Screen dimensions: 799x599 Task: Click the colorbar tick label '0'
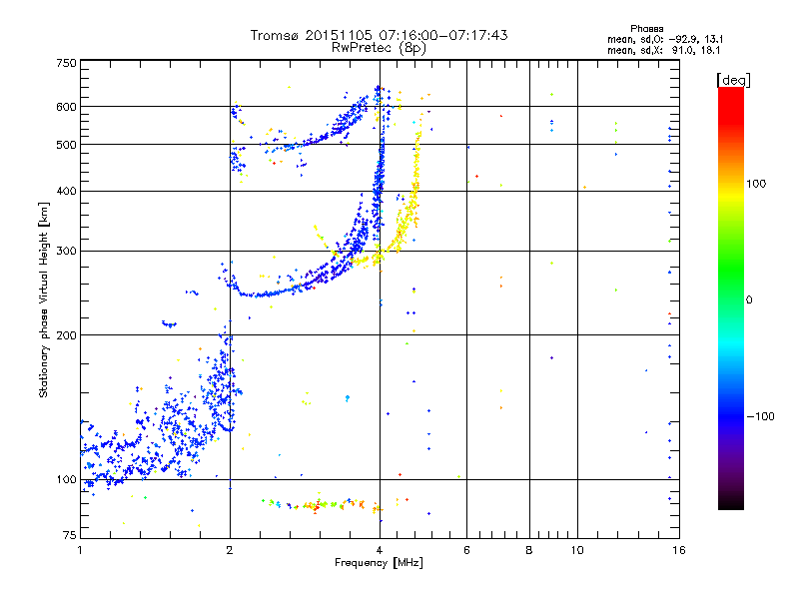(x=748, y=299)
